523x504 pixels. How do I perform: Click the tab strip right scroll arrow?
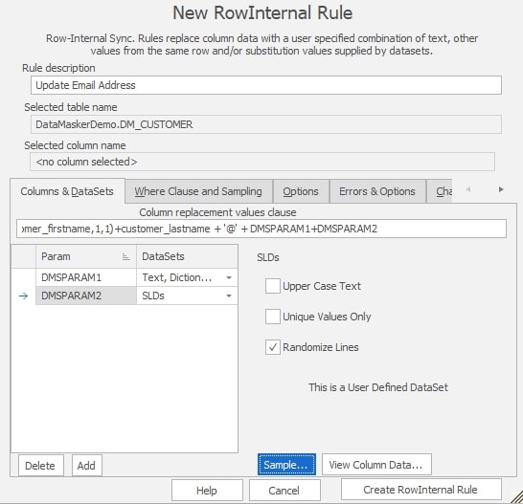[x=501, y=189]
